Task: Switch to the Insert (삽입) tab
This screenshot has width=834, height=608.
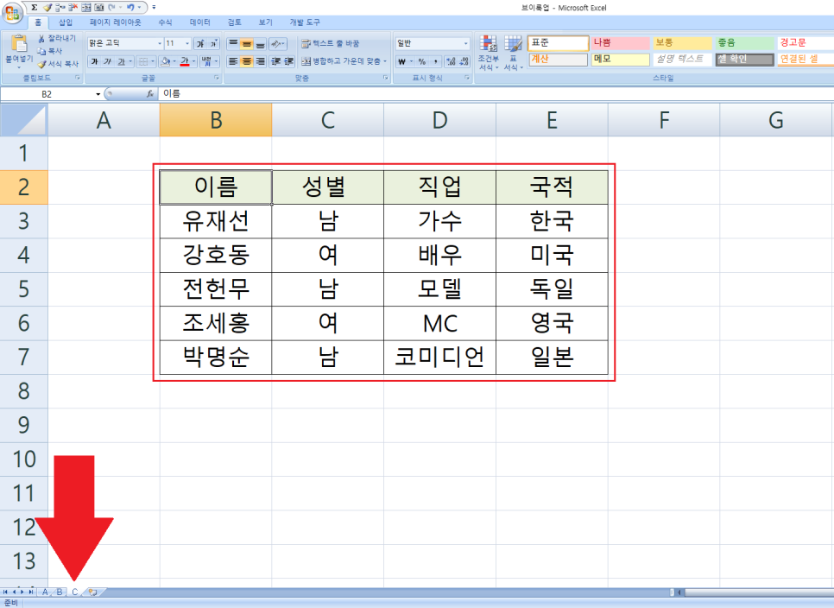Action: [66, 22]
